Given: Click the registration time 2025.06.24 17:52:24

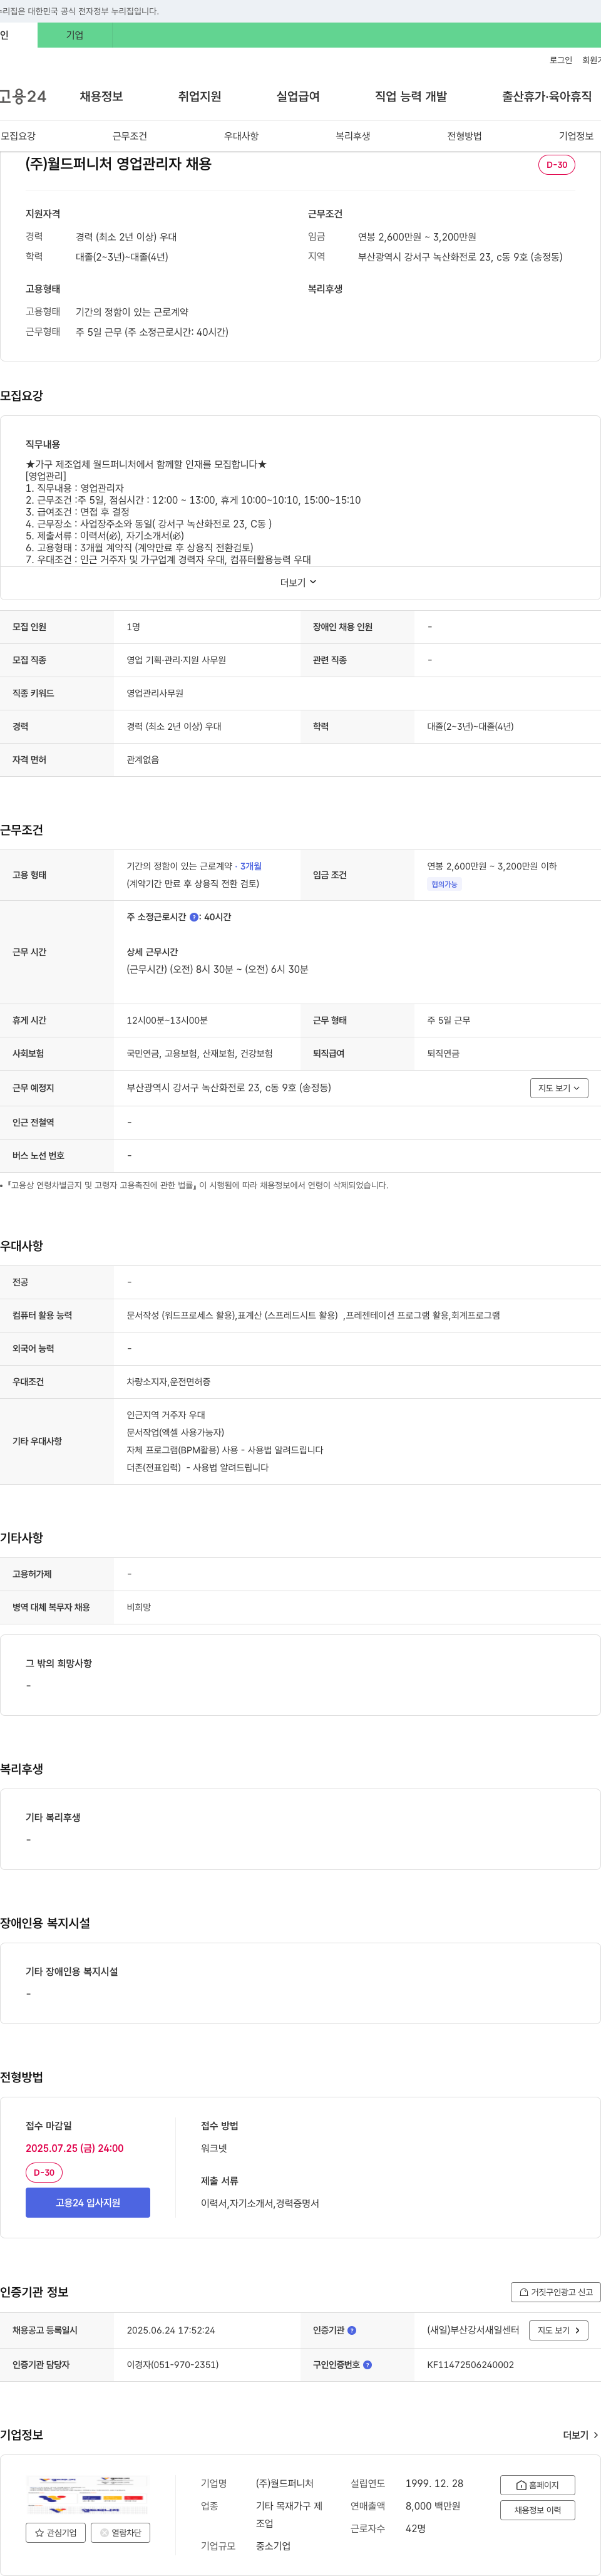Looking at the screenshot, I should pyautogui.click(x=171, y=2330).
